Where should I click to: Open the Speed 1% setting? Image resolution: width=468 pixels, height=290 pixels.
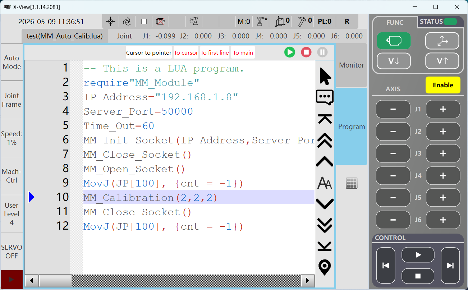[12, 138]
